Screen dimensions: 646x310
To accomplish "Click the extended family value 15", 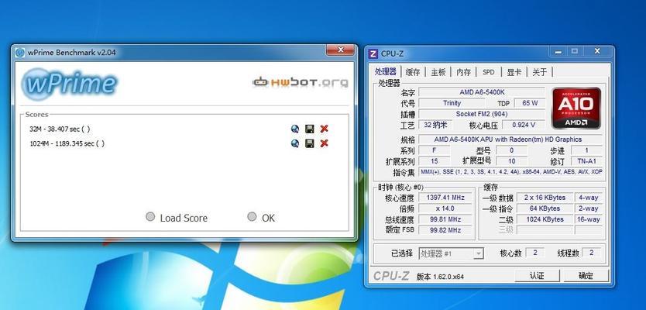I will click(435, 161).
